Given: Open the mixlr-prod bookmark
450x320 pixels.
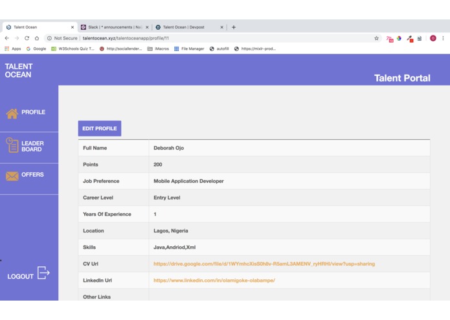Looking at the screenshot, I should click(x=255, y=49).
